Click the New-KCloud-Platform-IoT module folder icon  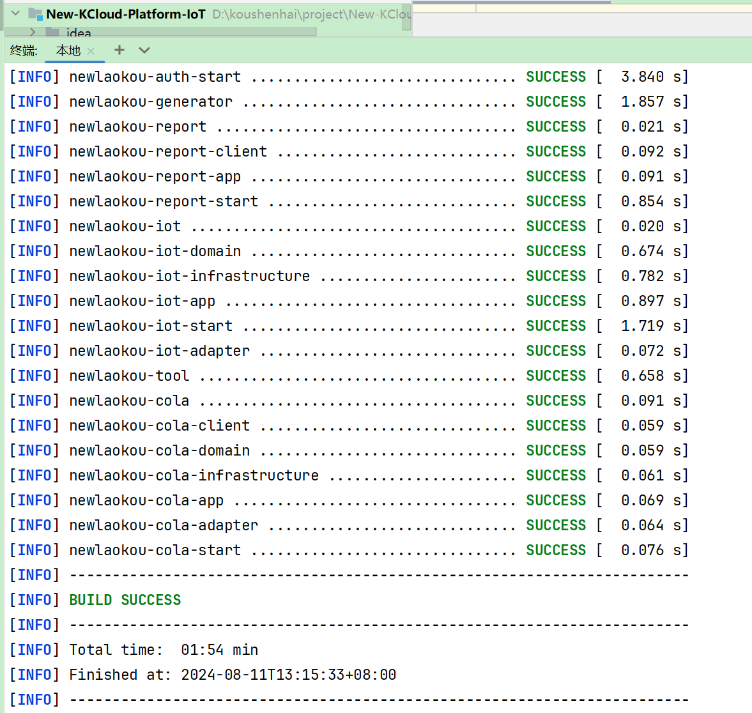35,14
